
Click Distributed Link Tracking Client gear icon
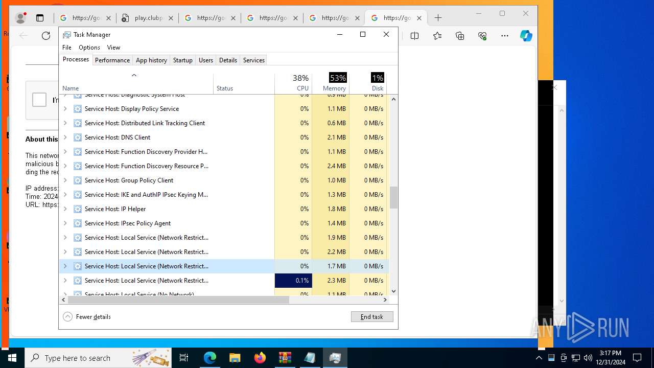(x=78, y=123)
